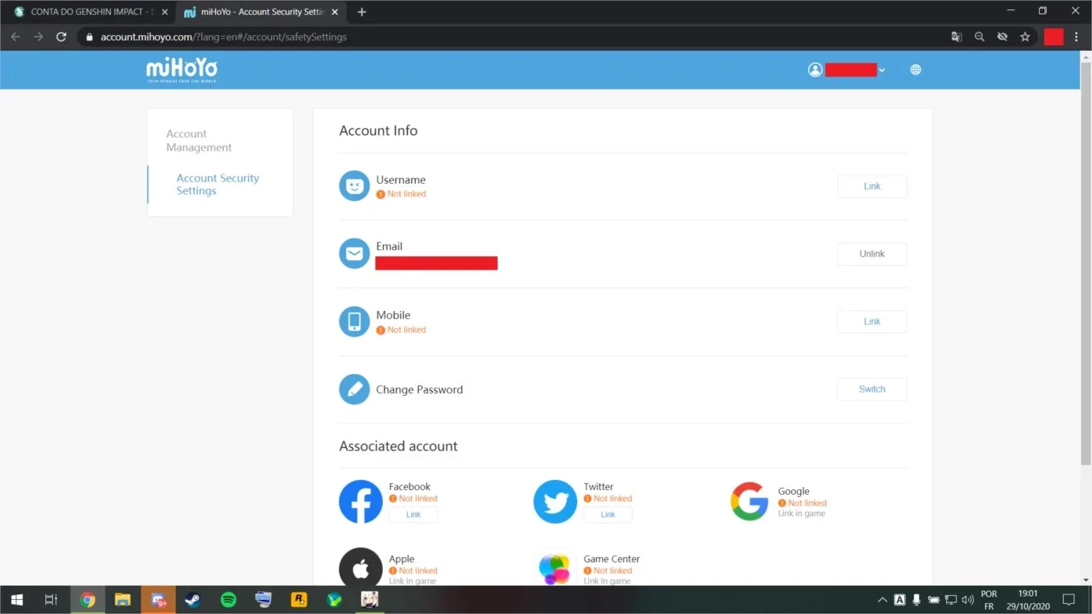
Task: Click the Change Password pencil icon
Action: click(x=354, y=390)
